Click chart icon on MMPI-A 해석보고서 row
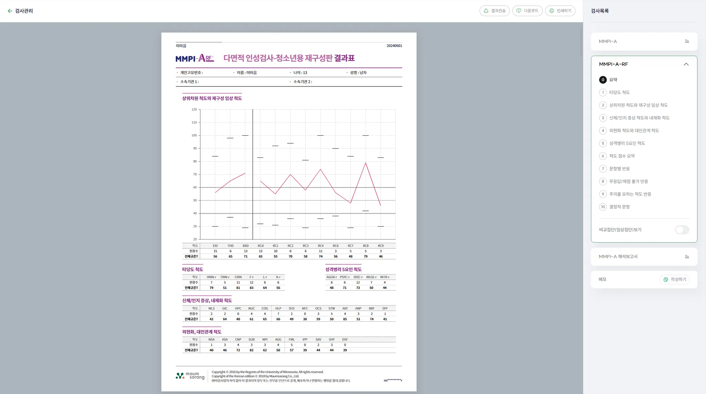Screen dimensions: 706x394 687,257
